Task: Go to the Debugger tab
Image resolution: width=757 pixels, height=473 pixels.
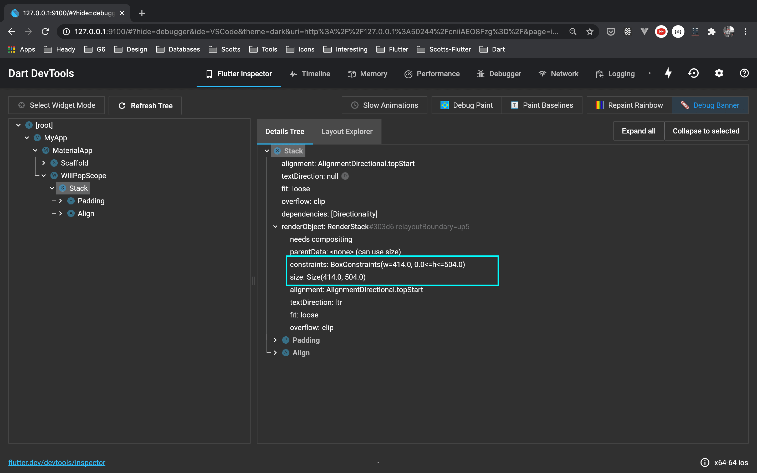Action: pyautogui.click(x=499, y=74)
